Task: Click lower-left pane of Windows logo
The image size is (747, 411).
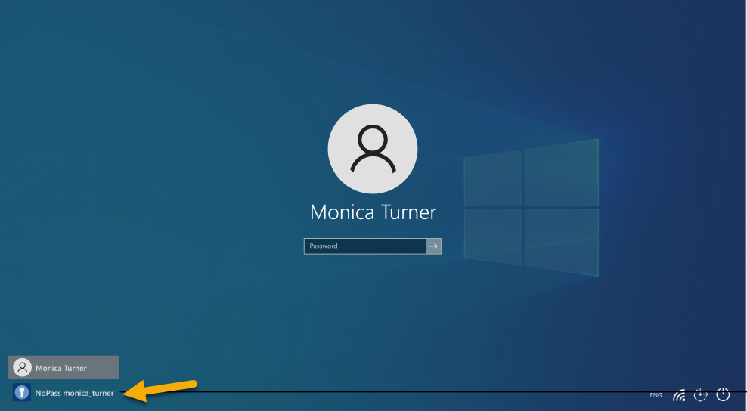Action: point(492,236)
